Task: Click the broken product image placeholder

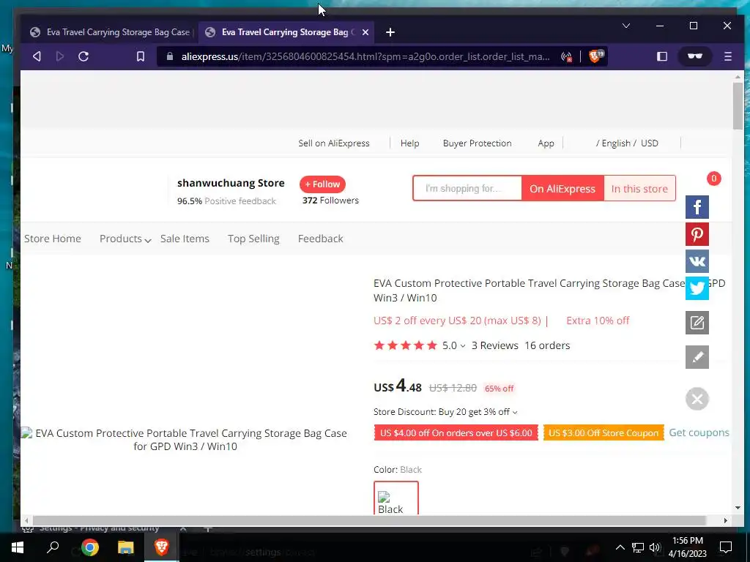Action: (x=185, y=440)
